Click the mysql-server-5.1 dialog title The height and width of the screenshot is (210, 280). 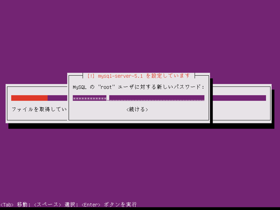[x=139, y=76]
